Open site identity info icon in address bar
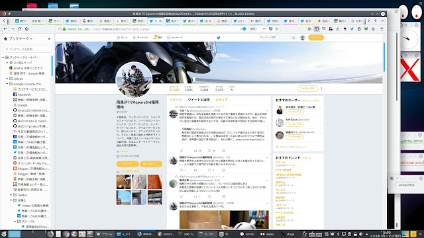Screen dimensions: 424x238 click(x=60, y=29)
